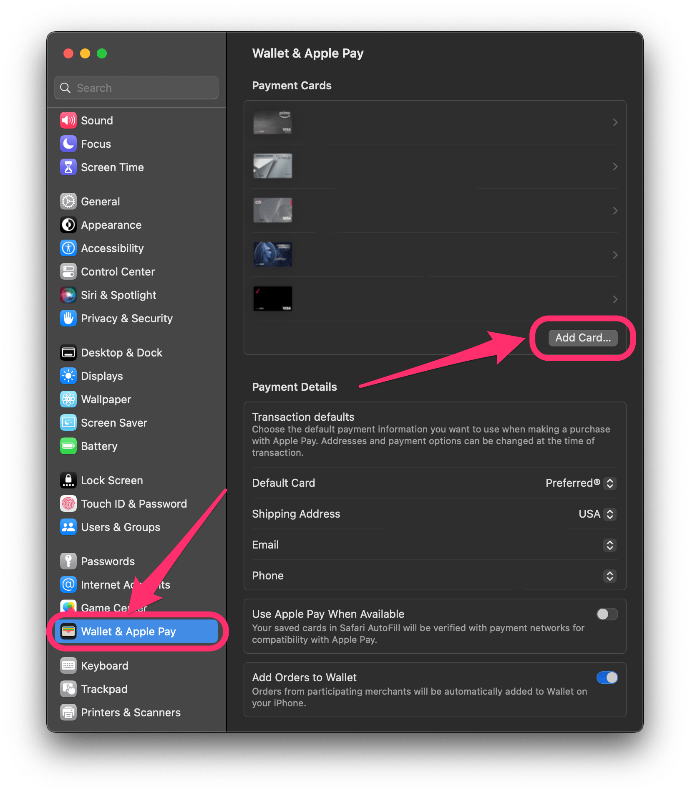Open Touch ID & Password label

coord(134,504)
